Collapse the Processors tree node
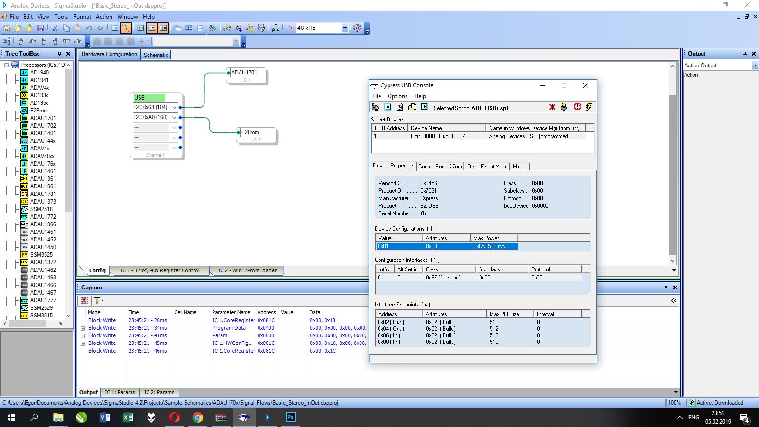 (7, 65)
